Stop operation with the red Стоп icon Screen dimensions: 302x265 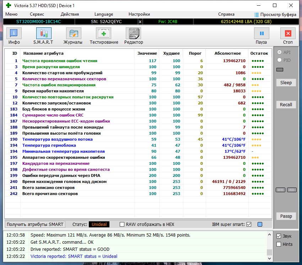(288, 33)
